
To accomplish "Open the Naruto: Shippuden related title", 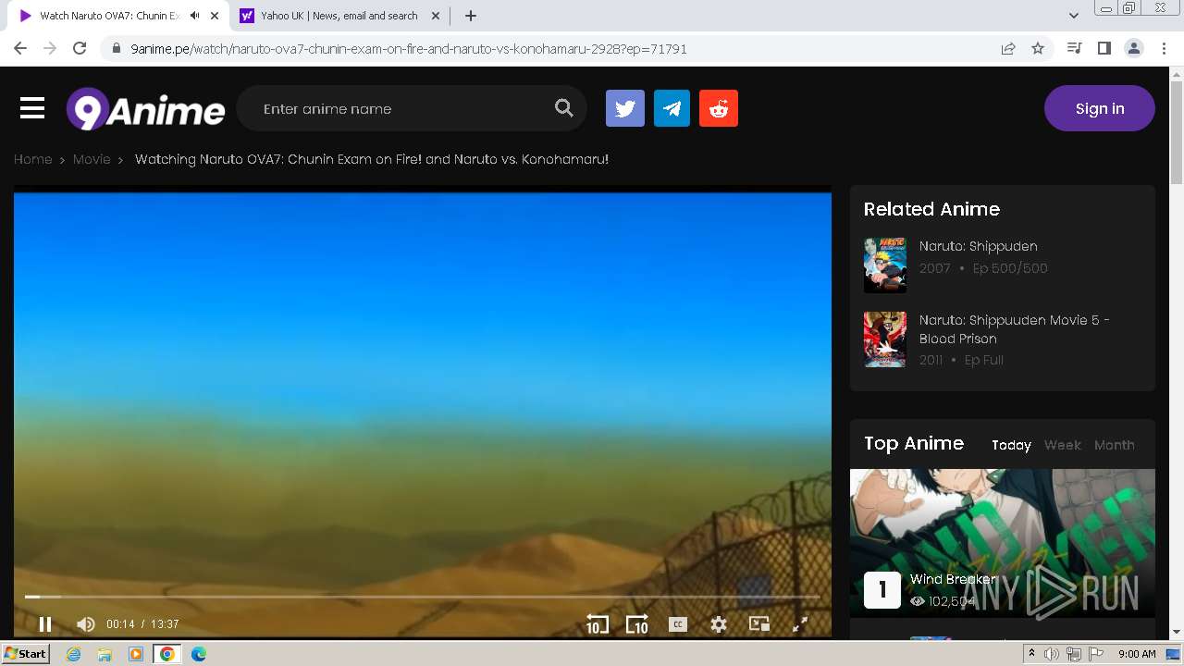I will pos(978,246).
